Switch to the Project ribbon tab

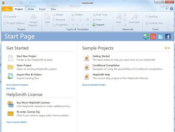tap(19, 9)
